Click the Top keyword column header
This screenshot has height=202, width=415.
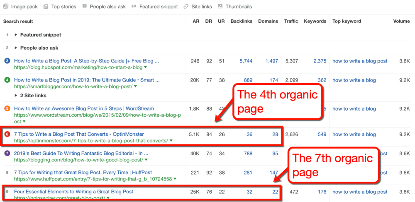click(x=347, y=22)
